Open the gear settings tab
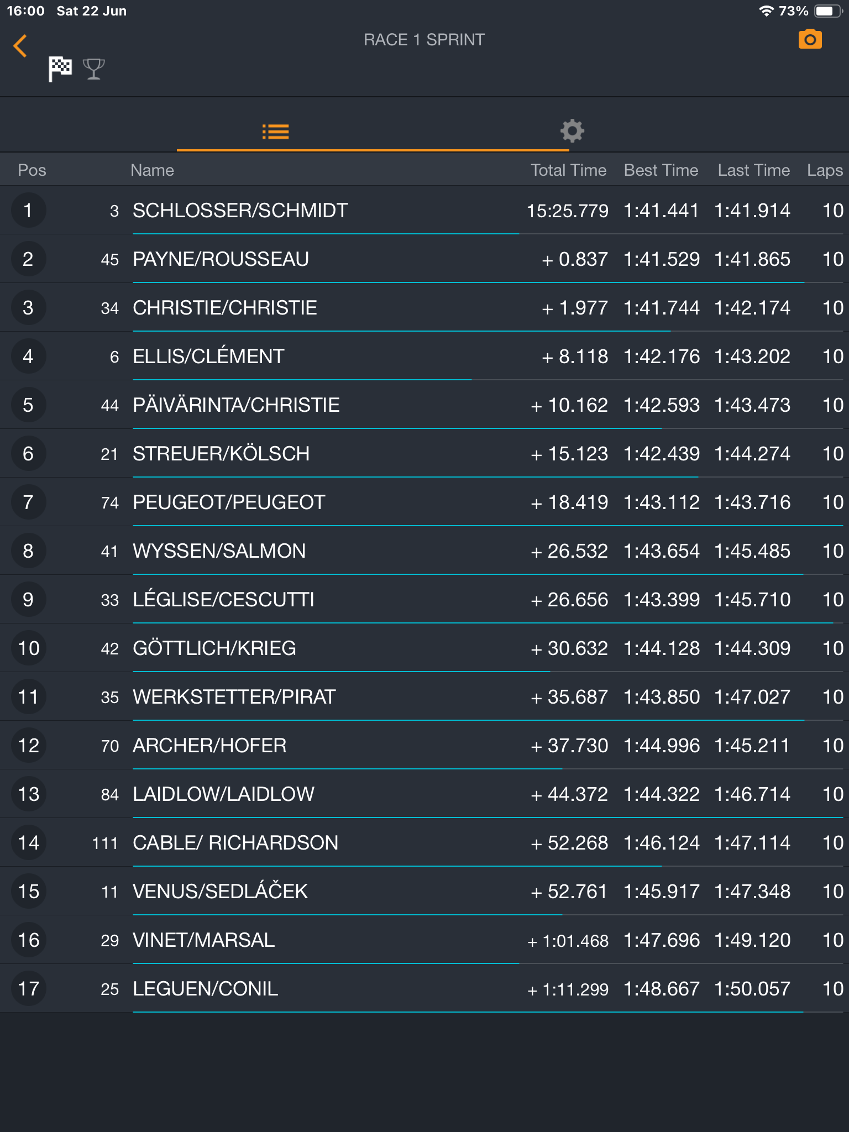849x1132 pixels. tap(572, 131)
